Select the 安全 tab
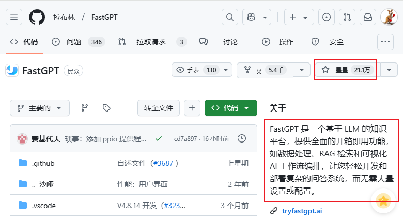Viewport: 403px width, 221px height. (328, 42)
